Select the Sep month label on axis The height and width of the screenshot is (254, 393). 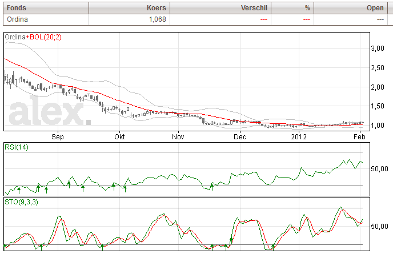58,137
